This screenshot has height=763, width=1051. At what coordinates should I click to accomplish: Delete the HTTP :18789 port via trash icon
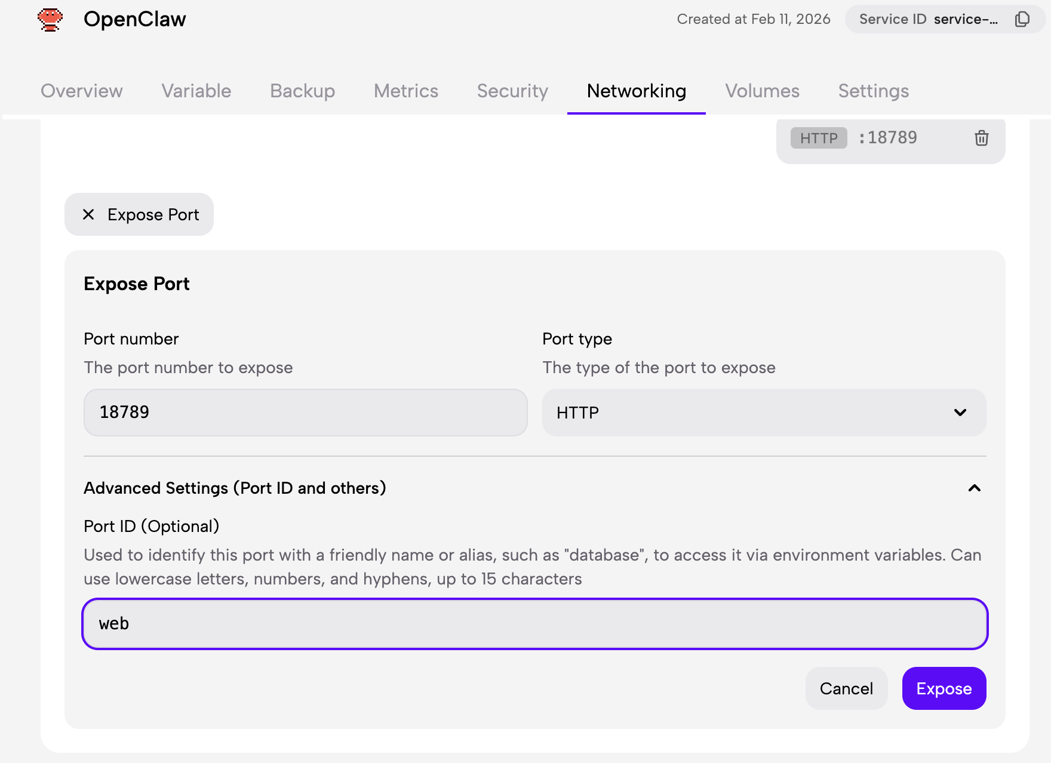(x=981, y=138)
